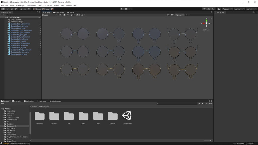Toggle Global handle orientation

point(46,9)
